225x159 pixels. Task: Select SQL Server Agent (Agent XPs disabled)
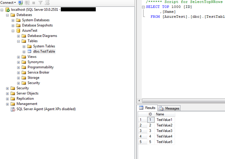[46, 109]
